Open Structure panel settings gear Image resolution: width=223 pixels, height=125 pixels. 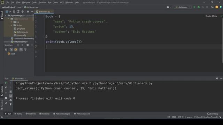28,45
